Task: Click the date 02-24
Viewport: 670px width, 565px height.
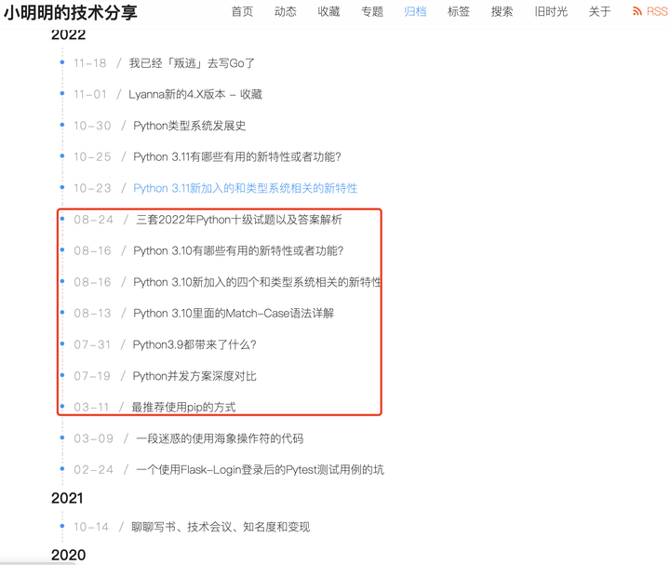Action: (x=94, y=470)
